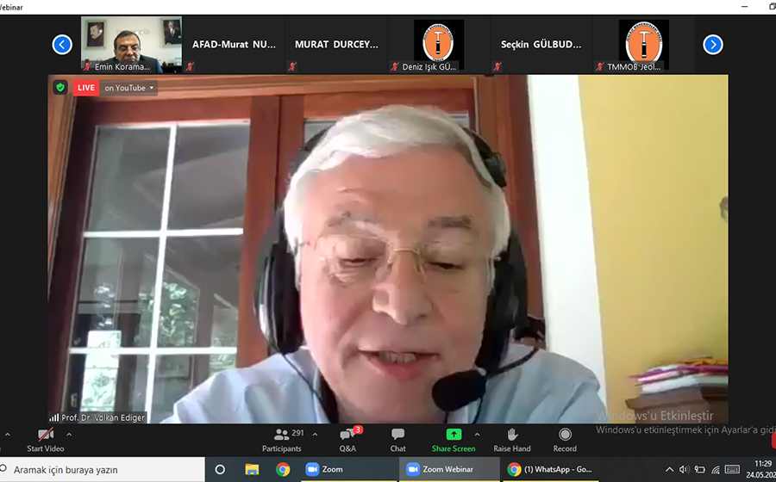Expand video options arrow beside Start Video
This screenshot has width=776, height=482.
click(69, 435)
